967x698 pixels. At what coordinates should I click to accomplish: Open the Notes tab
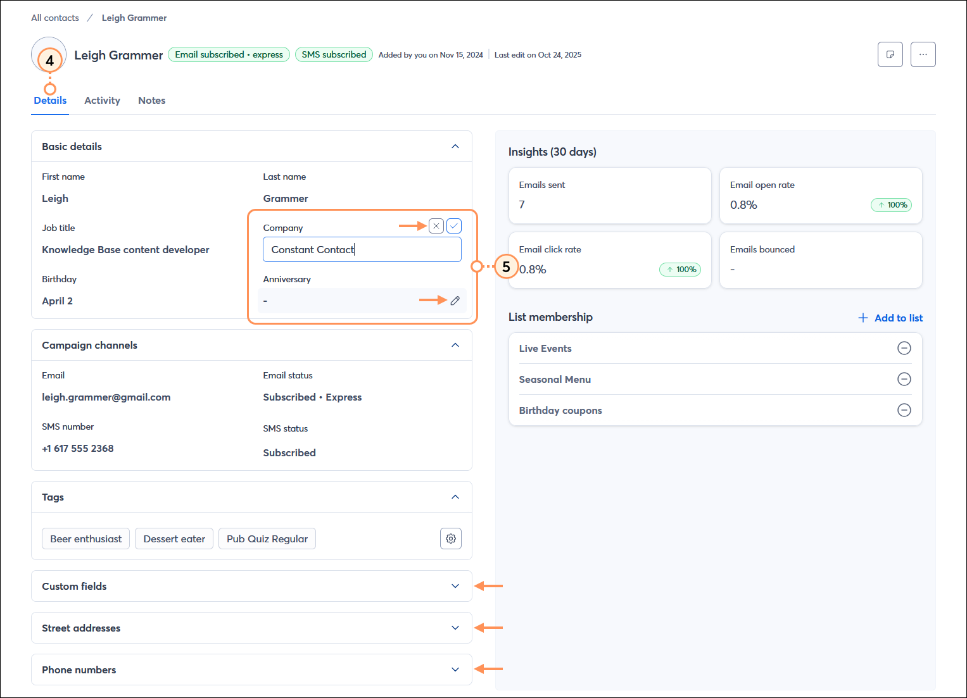(151, 100)
